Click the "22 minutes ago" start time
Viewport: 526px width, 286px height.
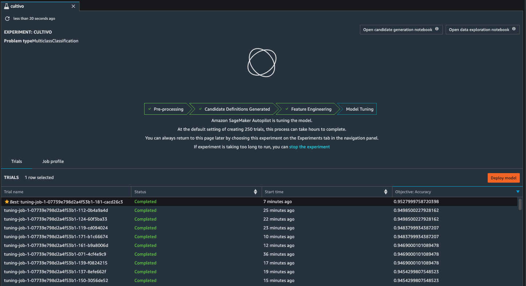pos(279,219)
